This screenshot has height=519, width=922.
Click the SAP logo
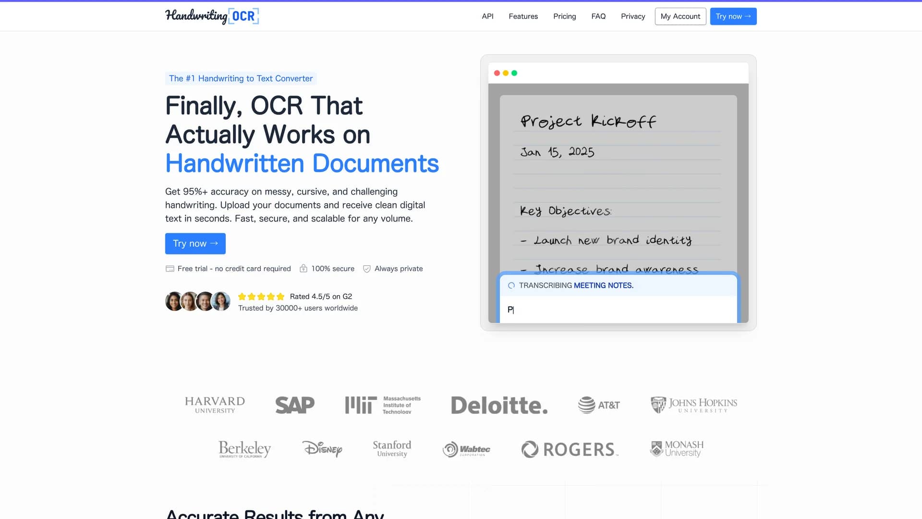coord(295,405)
